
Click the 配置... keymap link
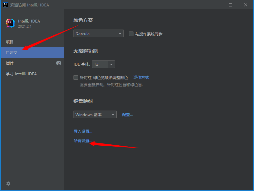(127, 114)
